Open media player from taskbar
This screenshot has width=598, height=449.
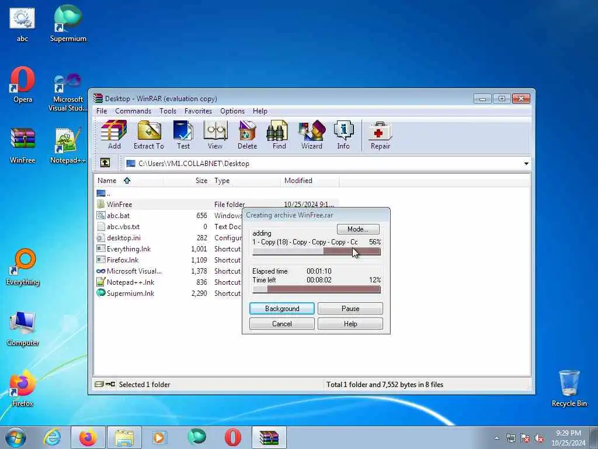[159, 437]
